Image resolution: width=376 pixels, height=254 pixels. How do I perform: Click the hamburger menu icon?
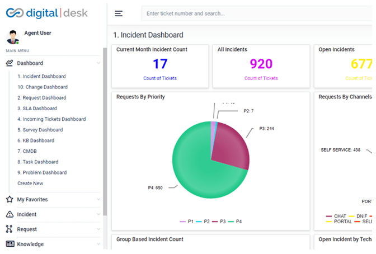pos(118,13)
